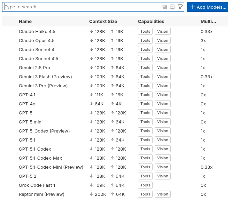Select Gemini 3 Flash (Preview) model
Viewport: 232px width, 208px height.
click(x=45, y=77)
